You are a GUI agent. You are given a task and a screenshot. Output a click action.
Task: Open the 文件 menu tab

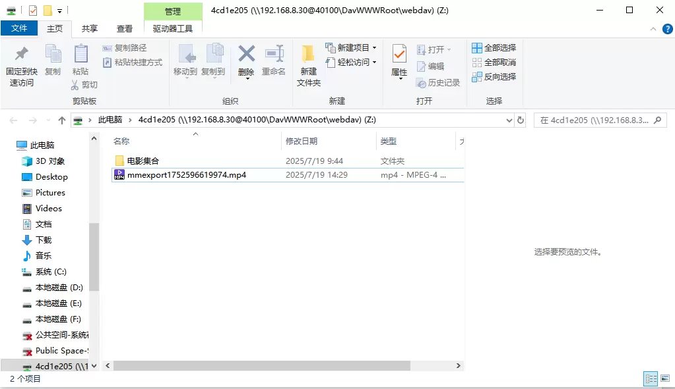coord(19,28)
